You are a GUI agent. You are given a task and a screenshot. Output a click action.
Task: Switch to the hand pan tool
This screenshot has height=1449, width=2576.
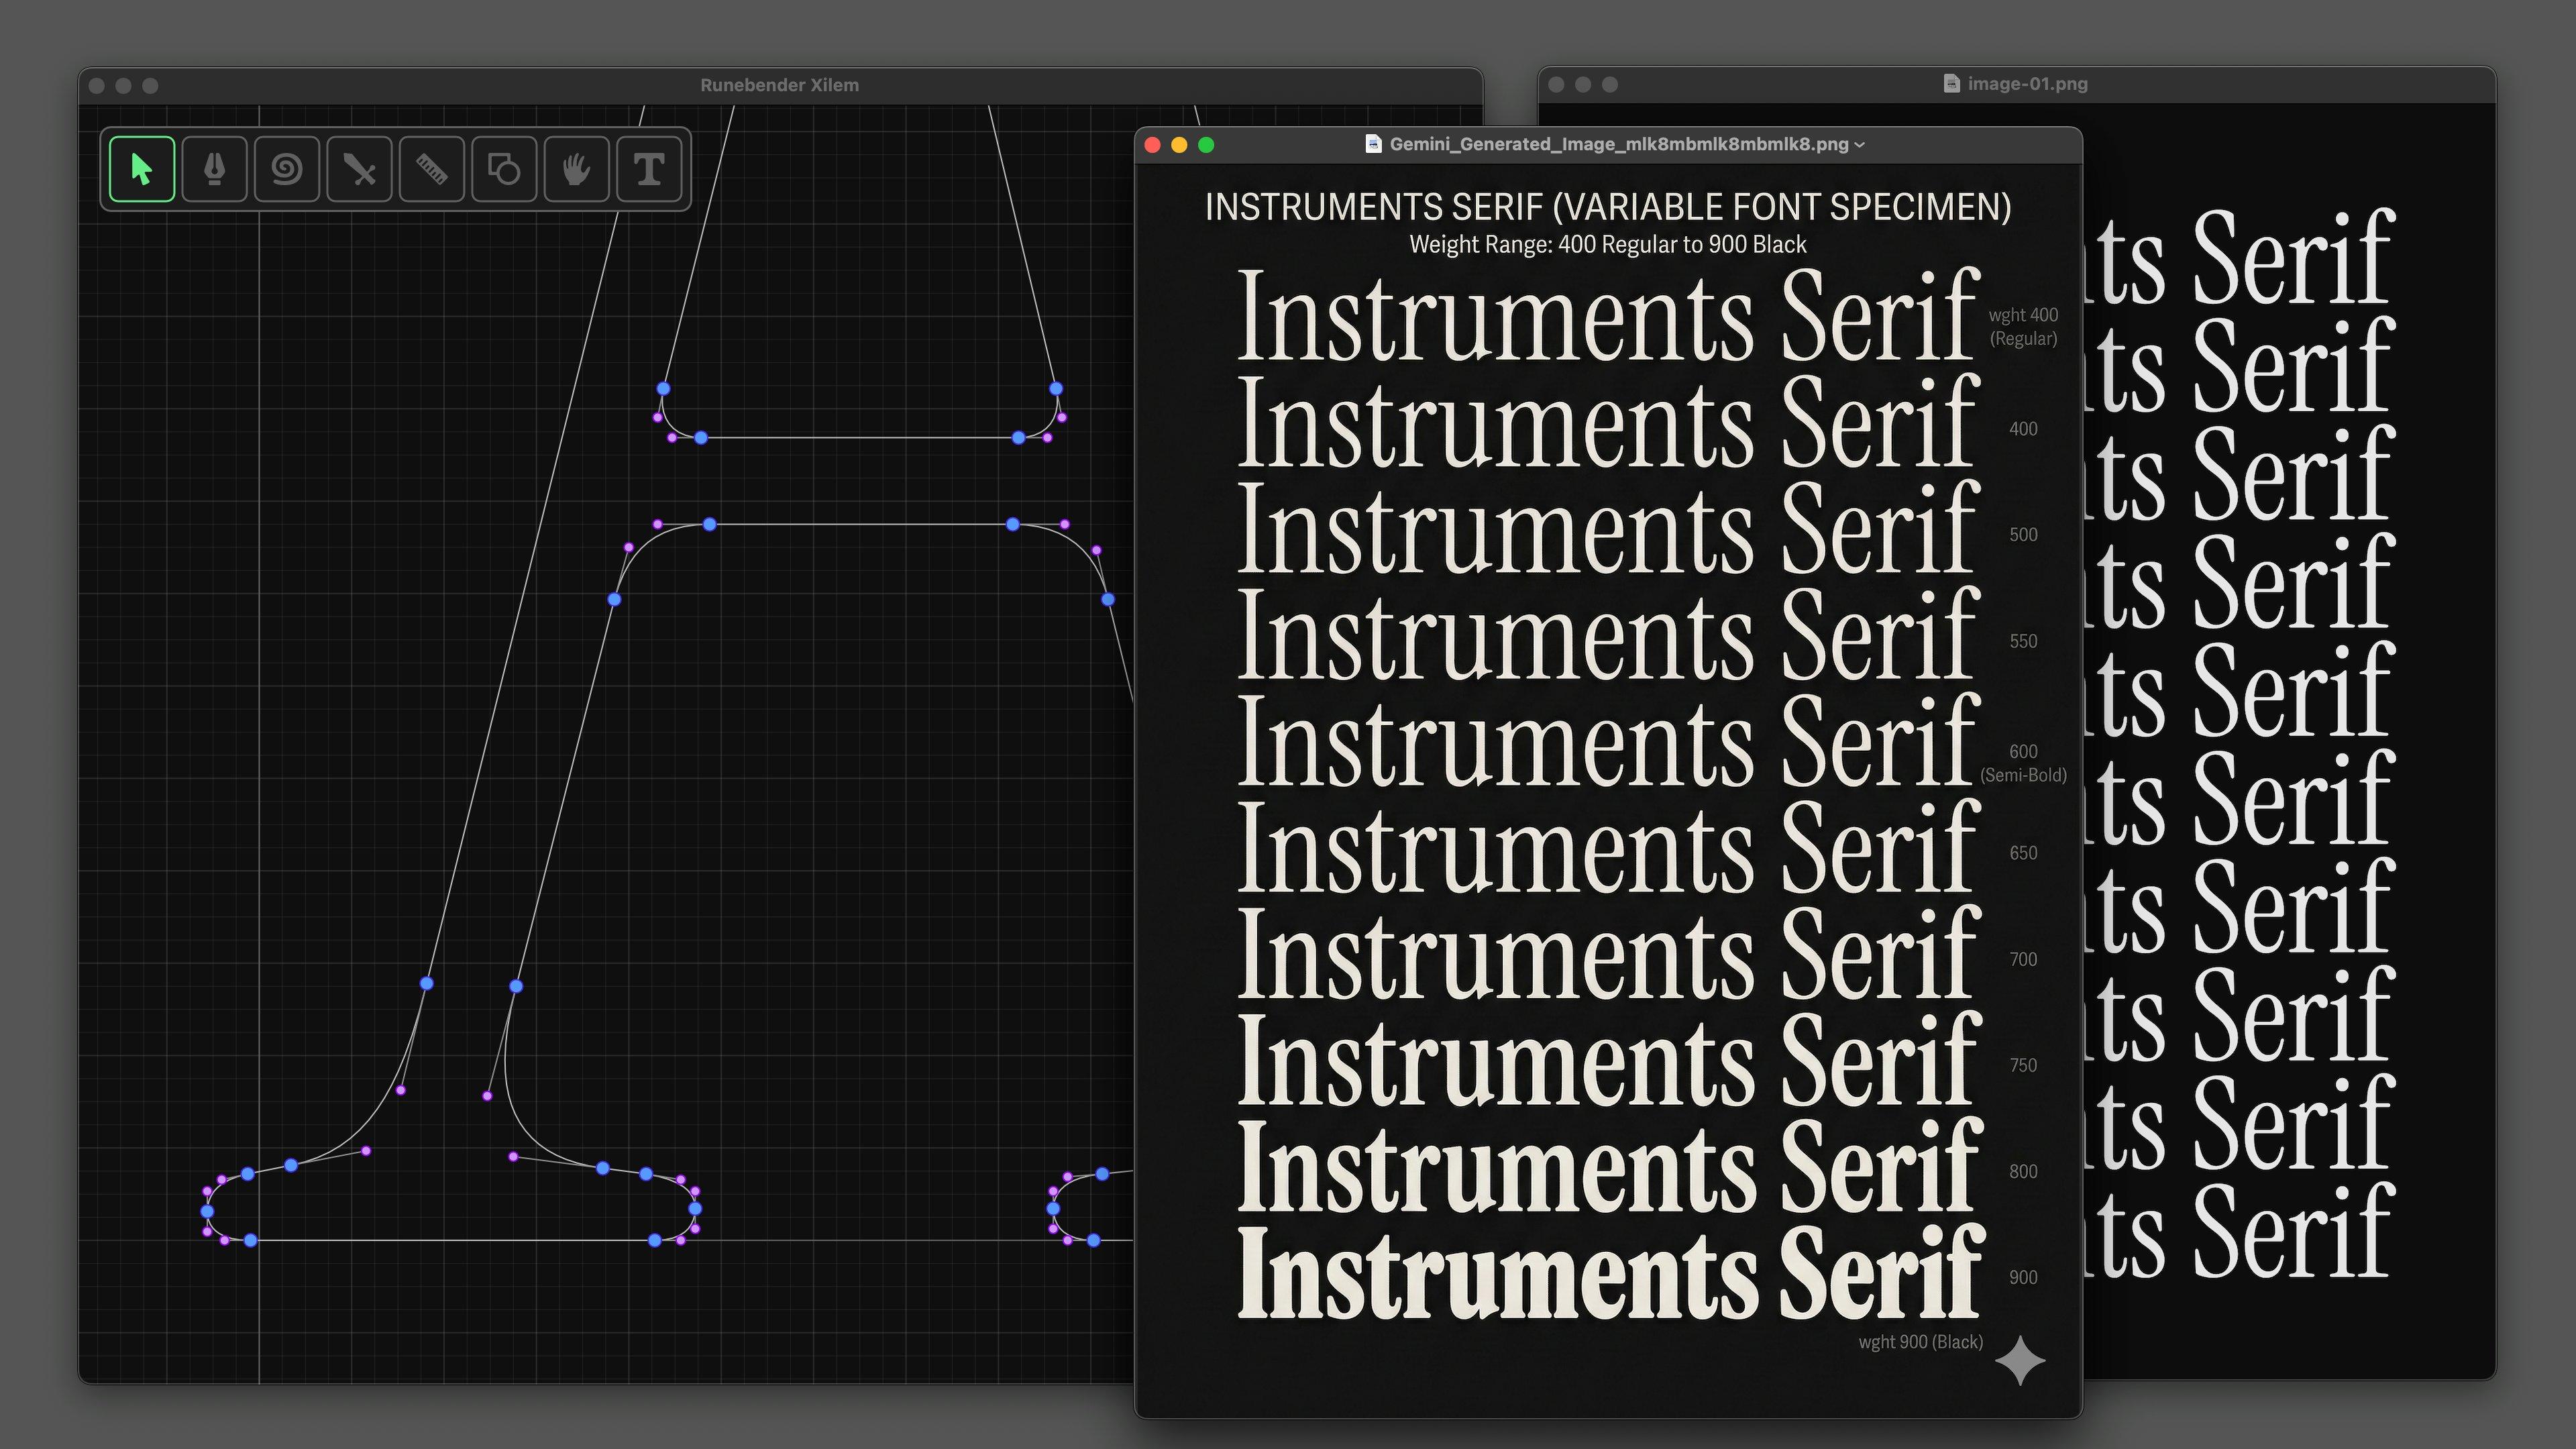[x=577, y=169]
